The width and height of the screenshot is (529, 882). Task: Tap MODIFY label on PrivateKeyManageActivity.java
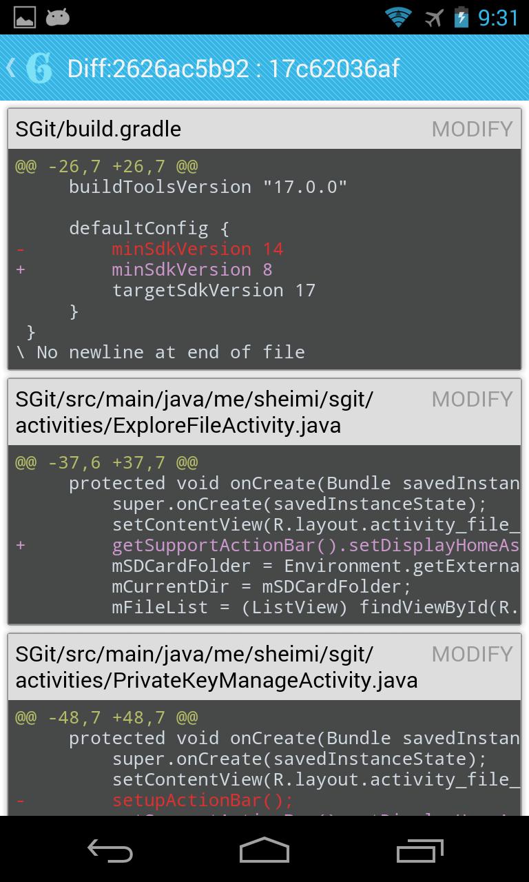(x=472, y=654)
